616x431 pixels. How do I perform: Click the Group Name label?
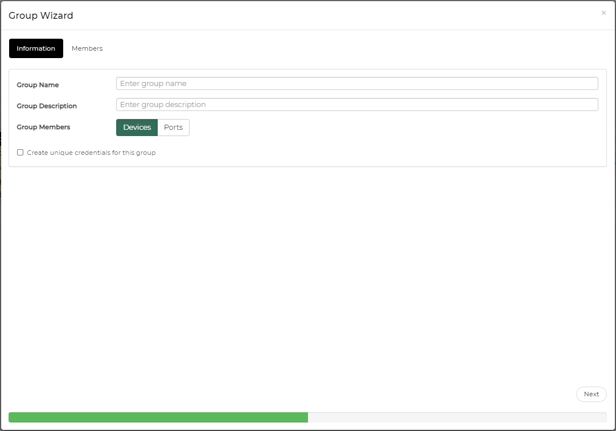tap(38, 85)
